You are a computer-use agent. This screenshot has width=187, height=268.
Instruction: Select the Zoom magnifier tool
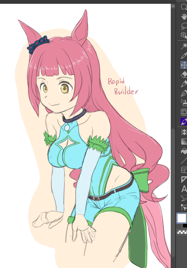pyautogui.click(x=184, y=7)
